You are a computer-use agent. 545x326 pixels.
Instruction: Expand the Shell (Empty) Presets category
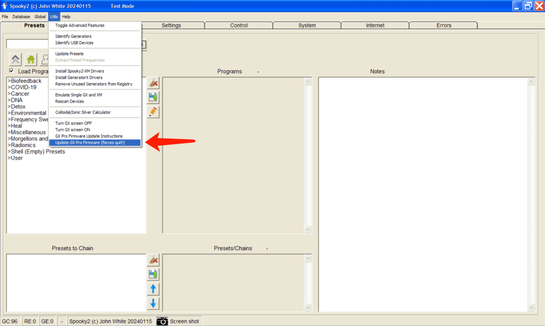click(x=36, y=151)
